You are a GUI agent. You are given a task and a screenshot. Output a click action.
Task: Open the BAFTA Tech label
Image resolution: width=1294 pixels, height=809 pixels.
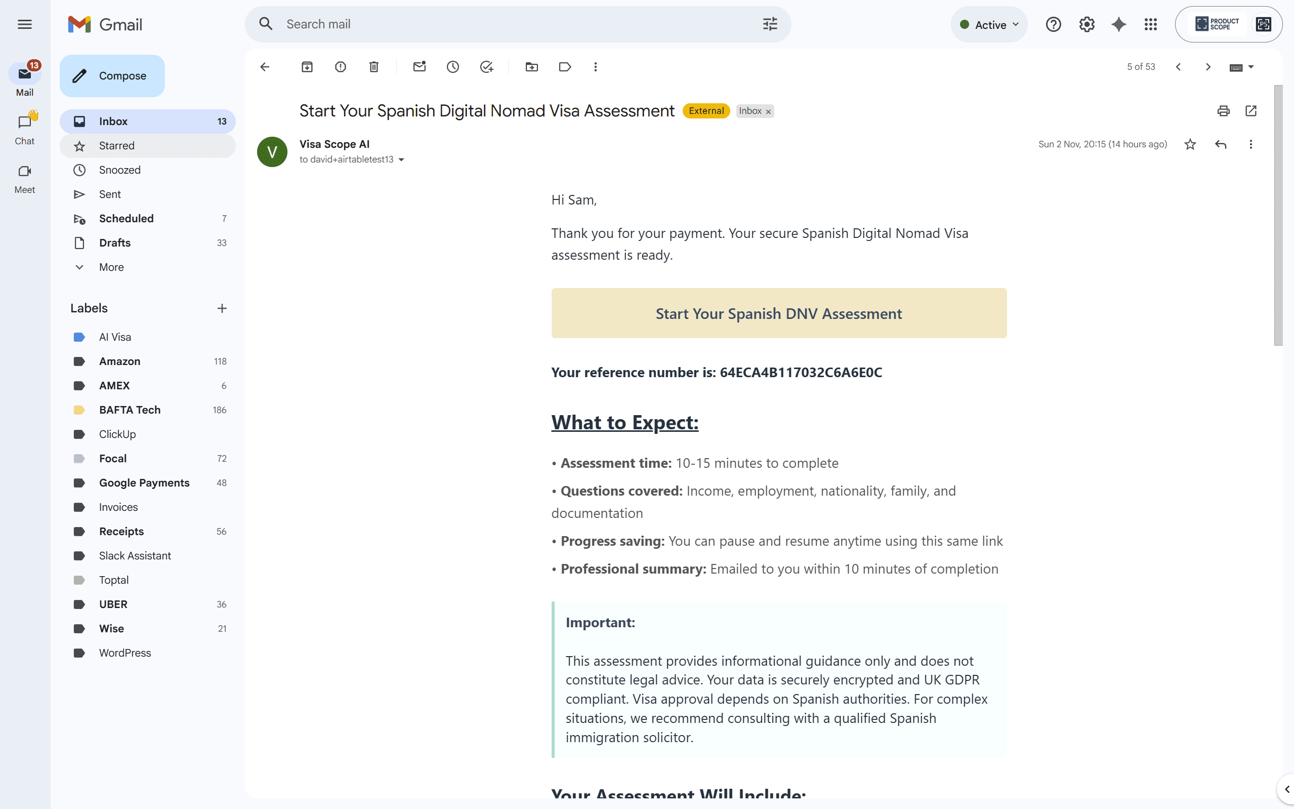pos(130,410)
